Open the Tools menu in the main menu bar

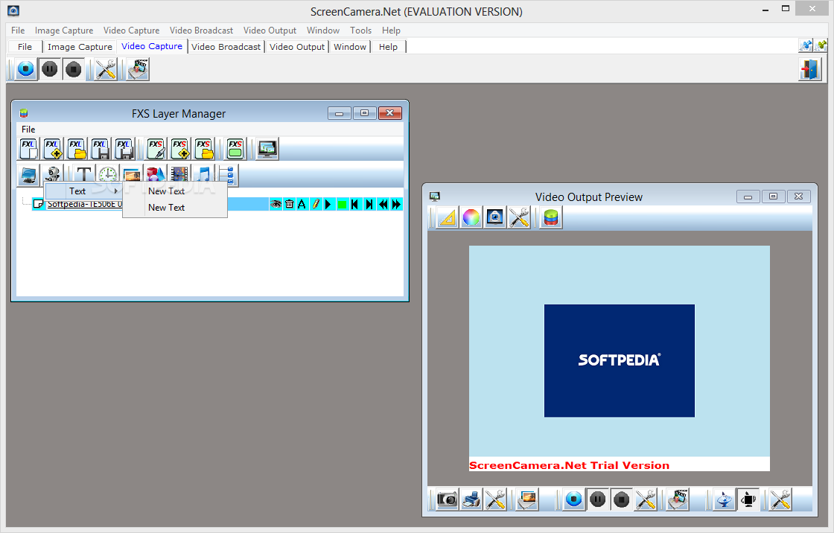tap(360, 31)
